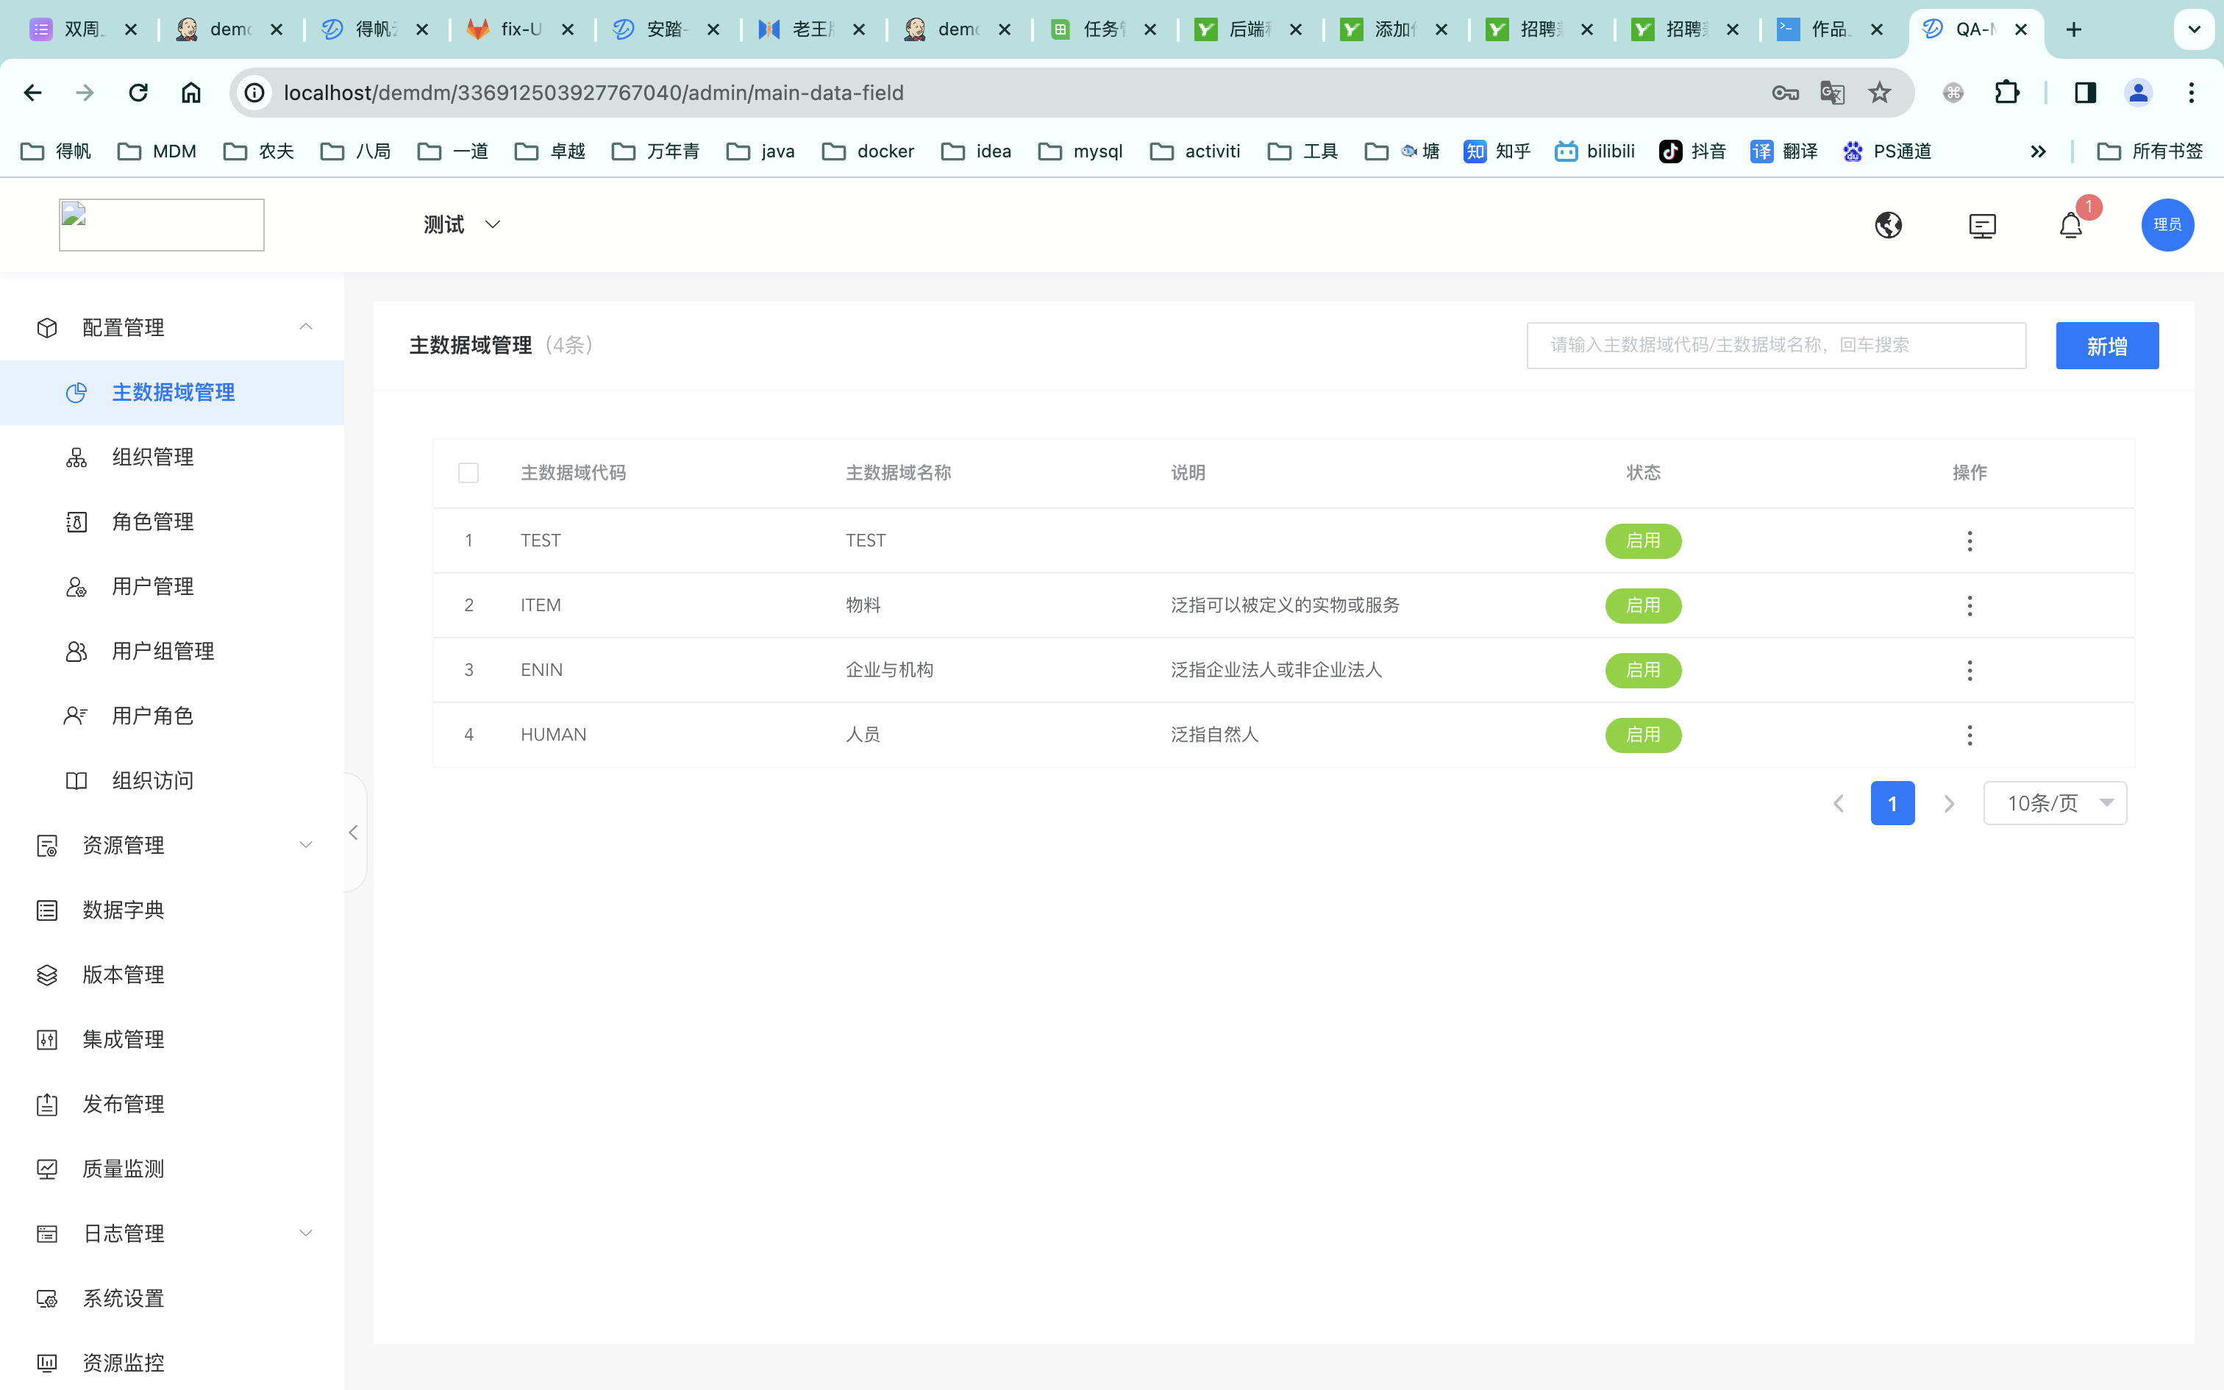
Task: Go back with browser back arrow
Action: [x=33, y=93]
